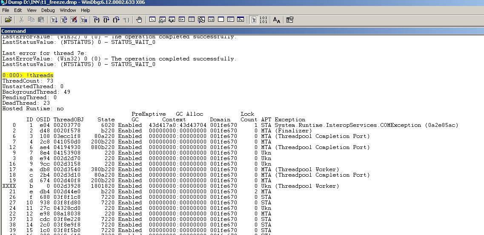The width and height of the screenshot is (484, 235).
Task: Click the Step Into icon
Action: coord(97,20)
